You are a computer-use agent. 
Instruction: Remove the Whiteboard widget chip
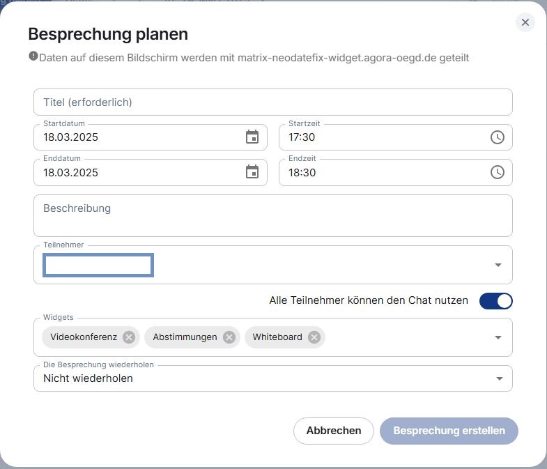[314, 337]
